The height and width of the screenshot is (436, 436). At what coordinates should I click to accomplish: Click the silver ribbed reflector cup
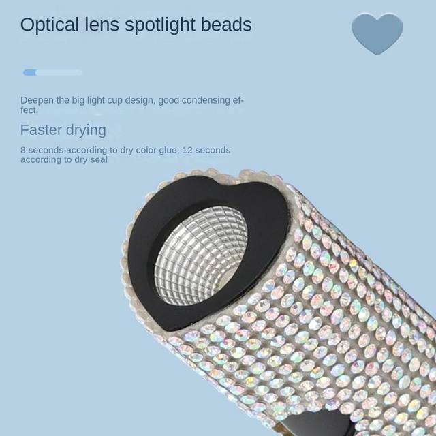click(201, 256)
